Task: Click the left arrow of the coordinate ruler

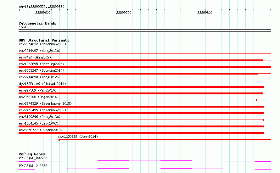Action: pos(20,10)
